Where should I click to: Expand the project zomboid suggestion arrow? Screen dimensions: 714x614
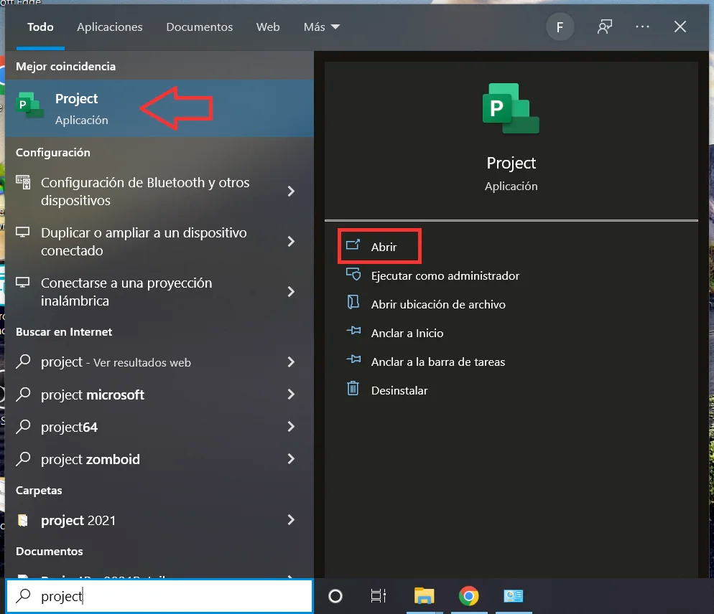291,459
